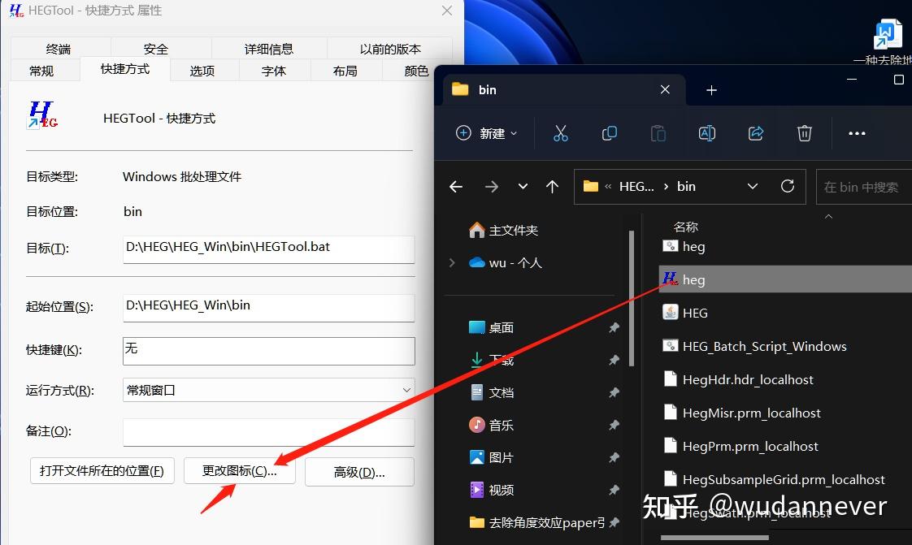
Task: Select the Rename icon in the toolbar
Action: tap(706, 132)
